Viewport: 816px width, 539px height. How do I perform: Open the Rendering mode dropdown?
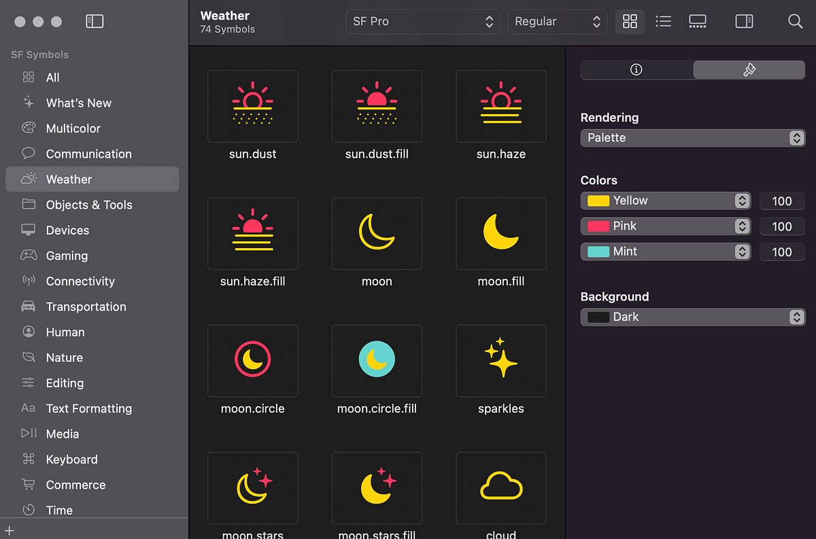point(692,138)
